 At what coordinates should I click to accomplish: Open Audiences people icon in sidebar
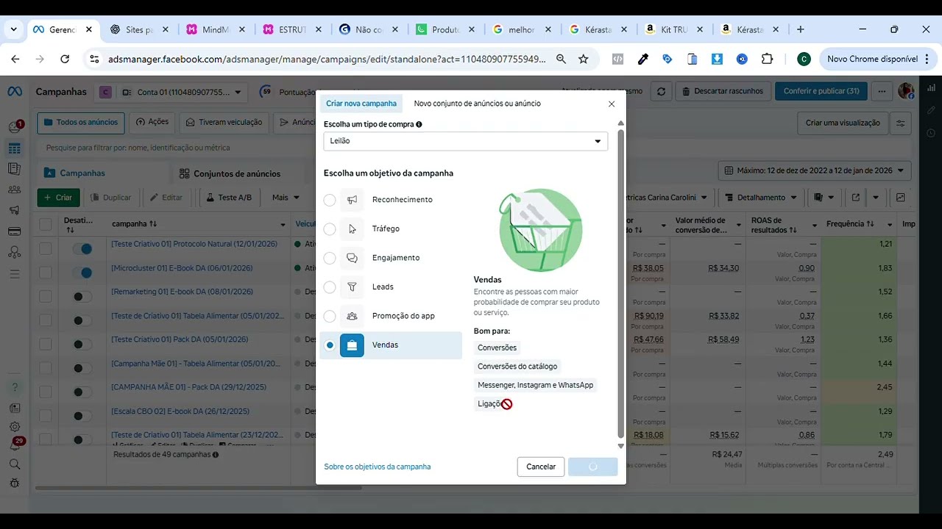tap(15, 189)
